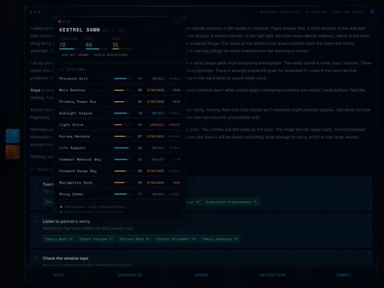Screen dimensions: 384x288
Task: Go to the Navigation tab
Action: [x=273, y=275]
